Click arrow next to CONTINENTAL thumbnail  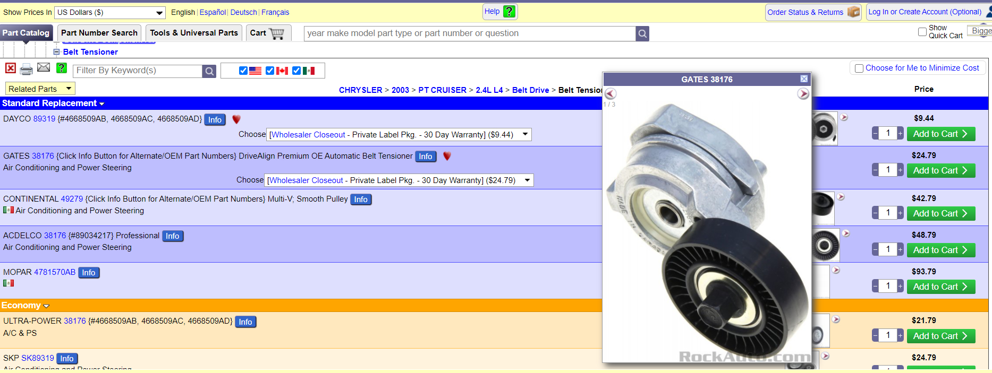841,197
